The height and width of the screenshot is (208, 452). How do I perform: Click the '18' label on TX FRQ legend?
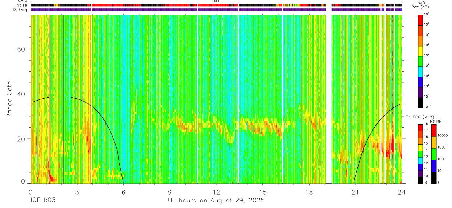[x=427, y=124]
